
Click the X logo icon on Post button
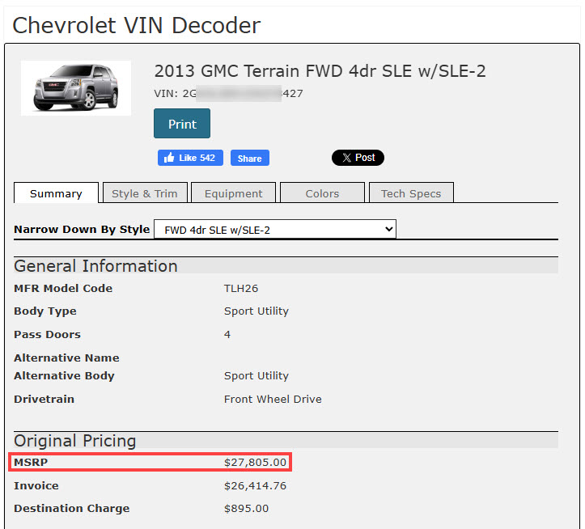click(x=346, y=158)
